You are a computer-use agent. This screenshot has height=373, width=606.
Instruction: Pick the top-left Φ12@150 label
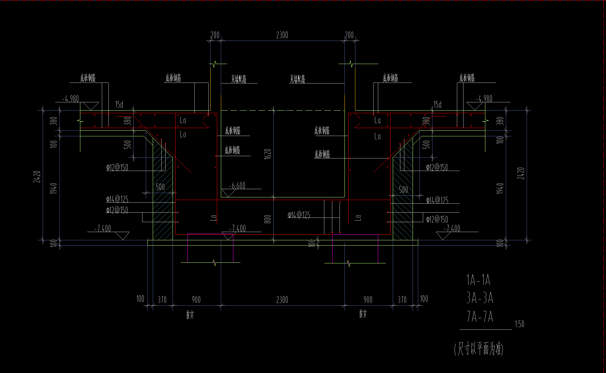point(117,167)
